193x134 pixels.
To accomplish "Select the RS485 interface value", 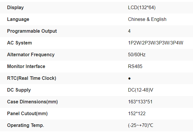I will [135, 66].
